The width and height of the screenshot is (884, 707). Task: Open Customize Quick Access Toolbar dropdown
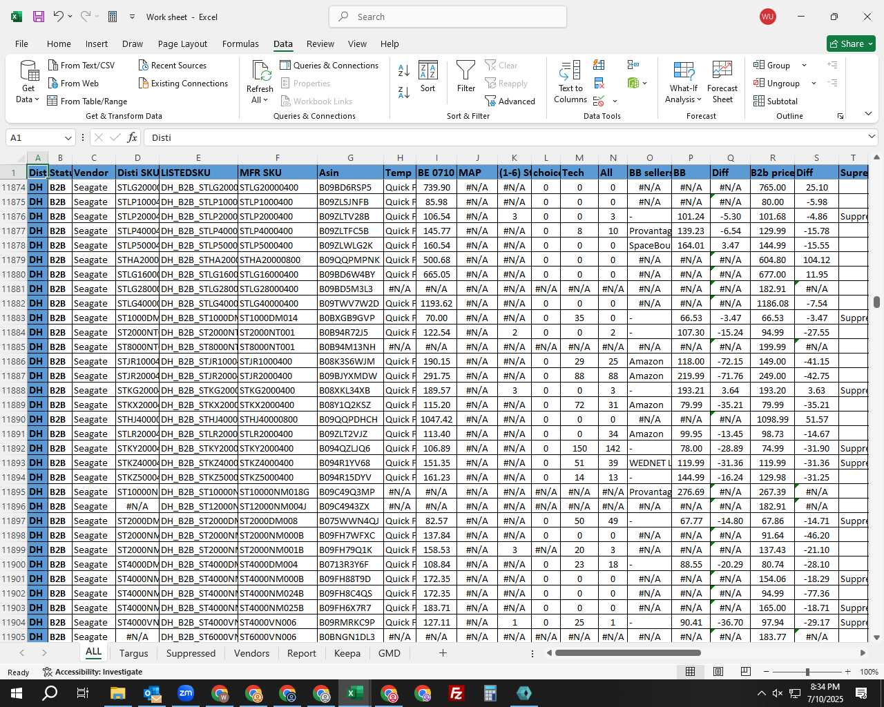click(132, 17)
